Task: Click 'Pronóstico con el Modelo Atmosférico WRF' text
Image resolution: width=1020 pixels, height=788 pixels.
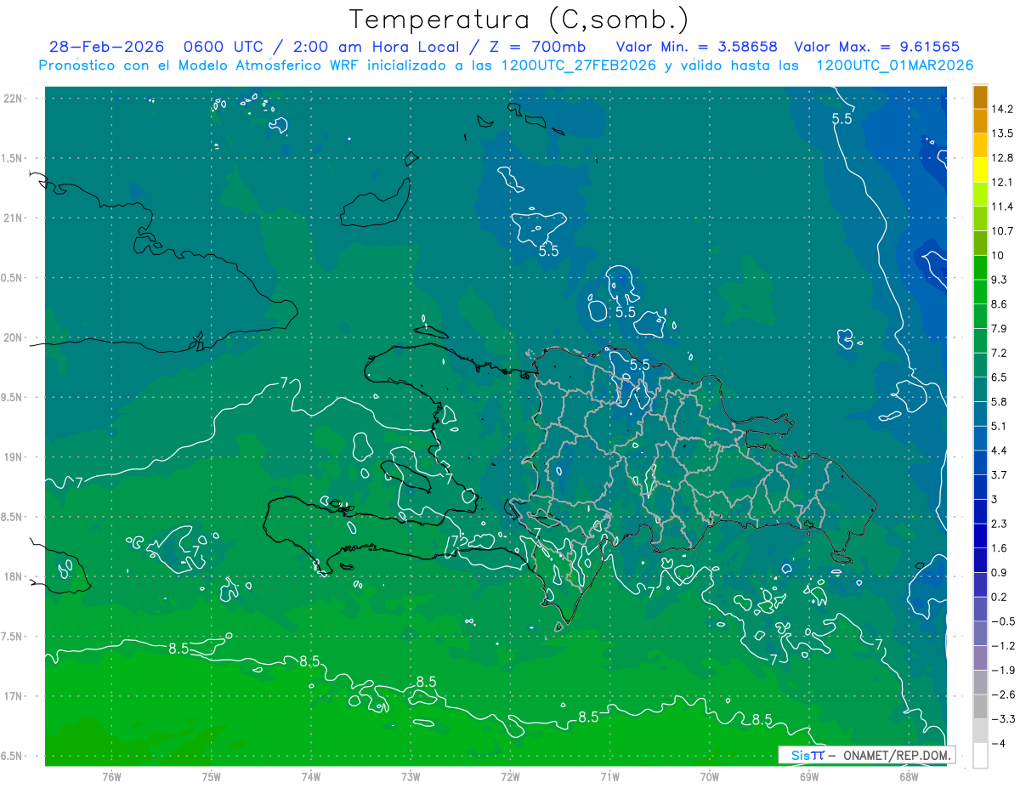Action: coord(200,65)
